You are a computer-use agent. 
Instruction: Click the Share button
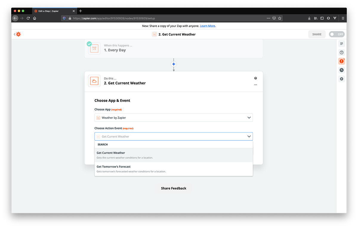(317, 34)
